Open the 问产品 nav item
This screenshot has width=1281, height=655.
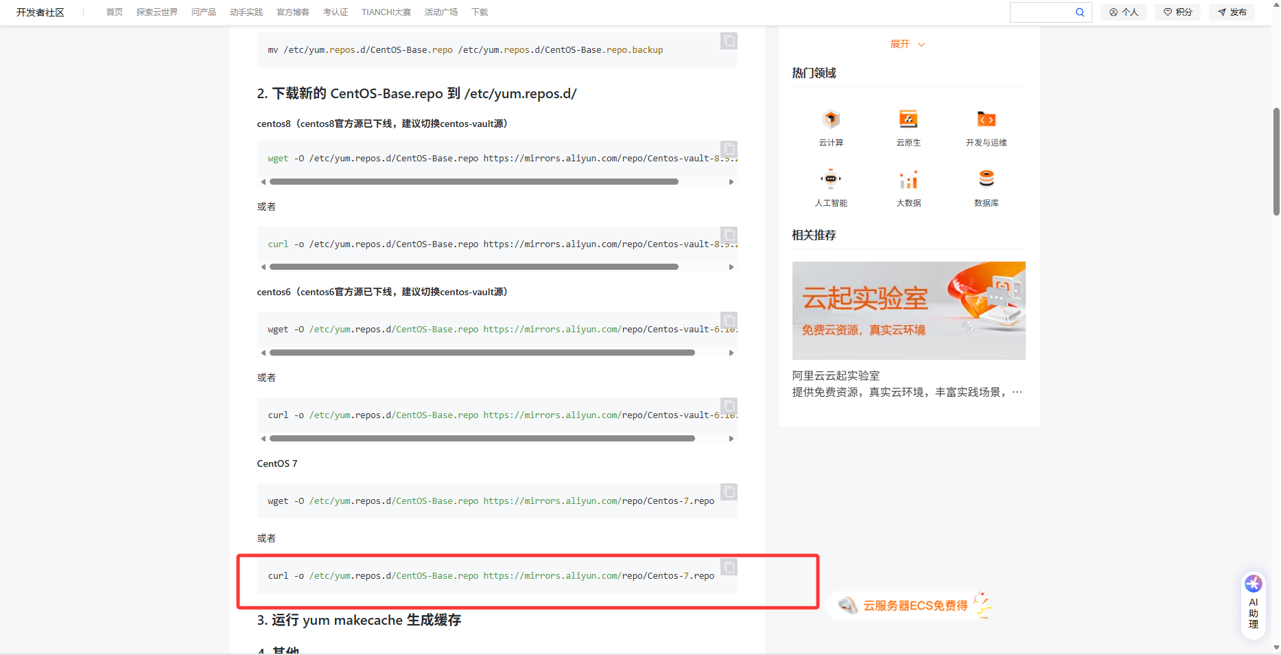coord(204,12)
